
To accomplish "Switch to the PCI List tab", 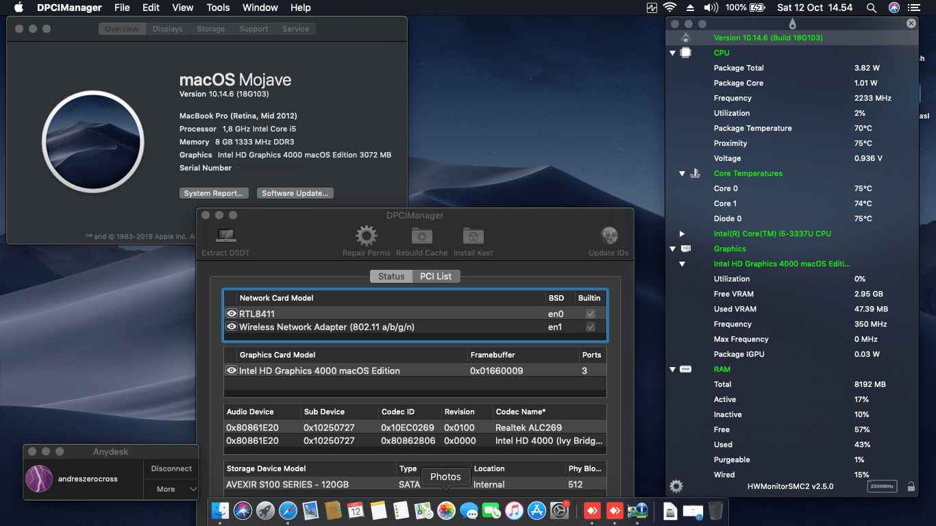I will pyautogui.click(x=437, y=276).
